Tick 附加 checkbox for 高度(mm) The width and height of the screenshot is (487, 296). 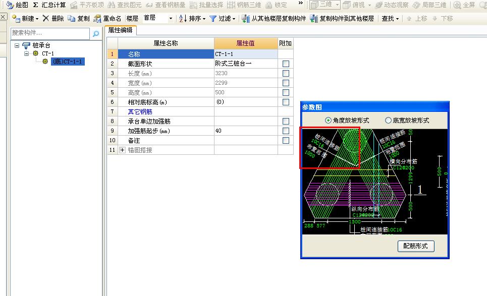click(286, 93)
